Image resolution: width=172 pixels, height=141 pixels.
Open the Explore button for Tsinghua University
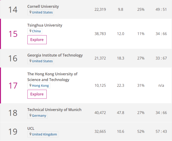[37, 40]
